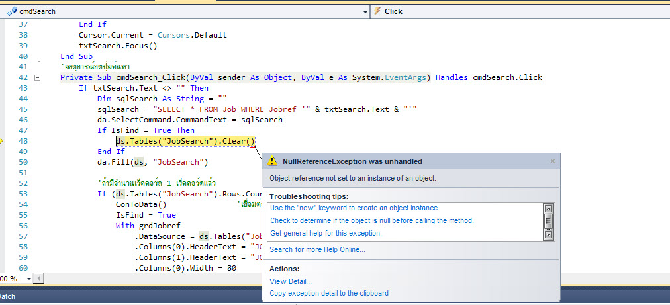Click the ConToData() call on line 54
Screen dimensions: 670x305
141,204
